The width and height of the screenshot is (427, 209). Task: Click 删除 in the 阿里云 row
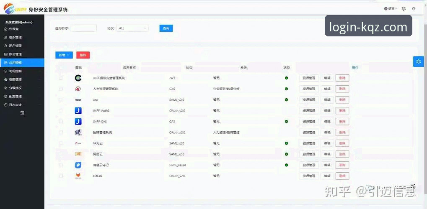click(x=342, y=154)
